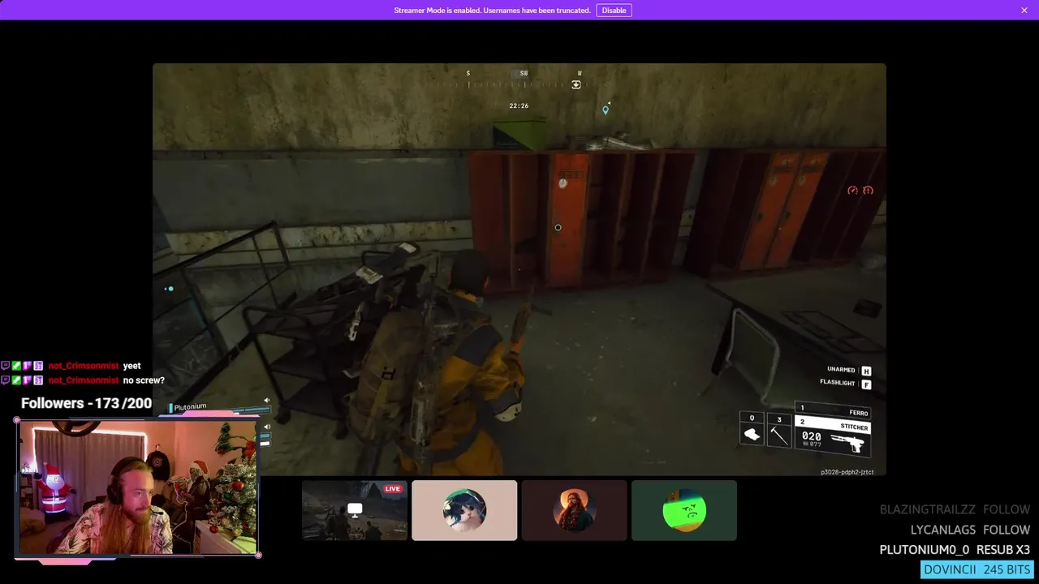Click the objective icon under the compass W
This screenshot has width=1039, height=584.
coord(576,84)
